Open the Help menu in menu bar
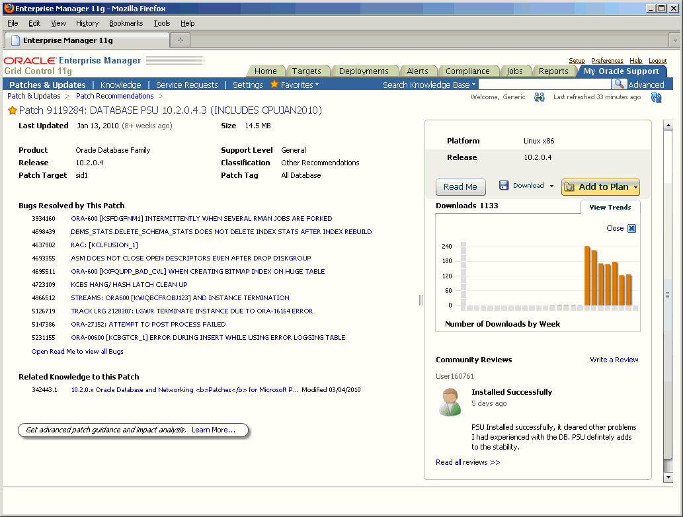683x517 pixels. click(187, 23)
